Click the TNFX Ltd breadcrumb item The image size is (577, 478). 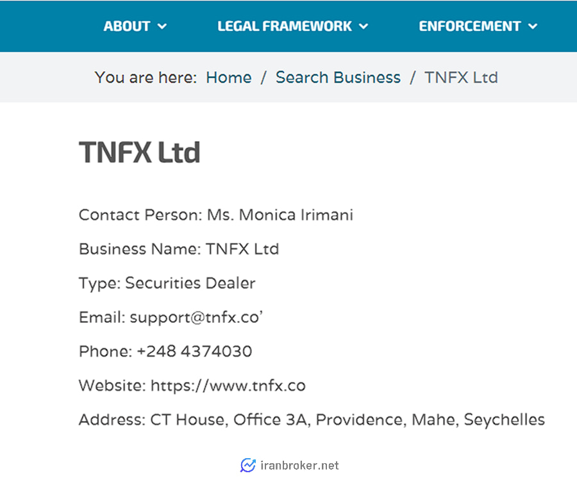[461, 78]
